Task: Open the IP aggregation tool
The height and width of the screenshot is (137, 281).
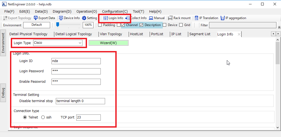Action: tap(223, 18)
